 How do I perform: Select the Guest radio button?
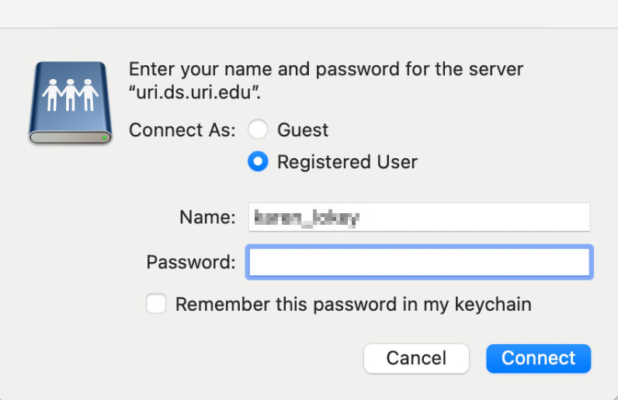(258, 129)
